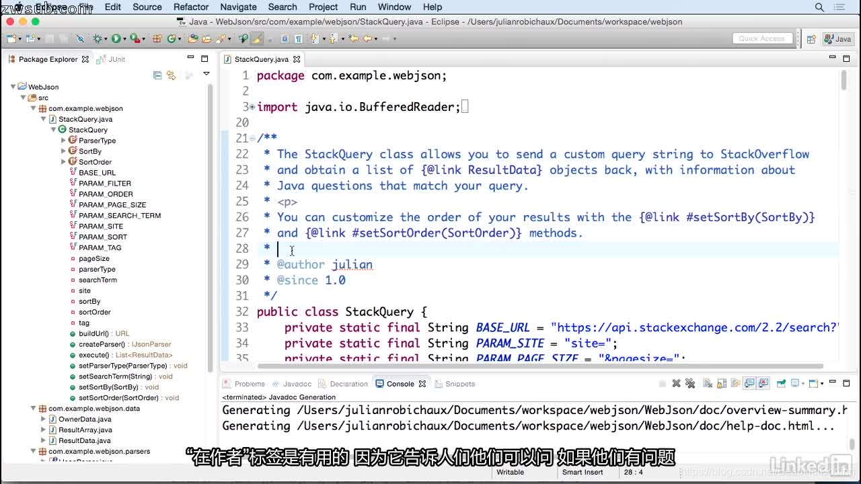This screenshot has width=861, height=484.
Task: Click the Pin Console icon
Action: click(781, 384)
